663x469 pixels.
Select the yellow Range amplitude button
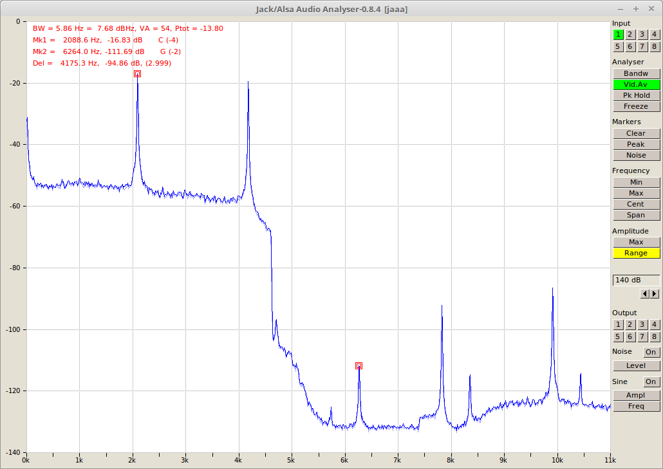coord(636,253)
